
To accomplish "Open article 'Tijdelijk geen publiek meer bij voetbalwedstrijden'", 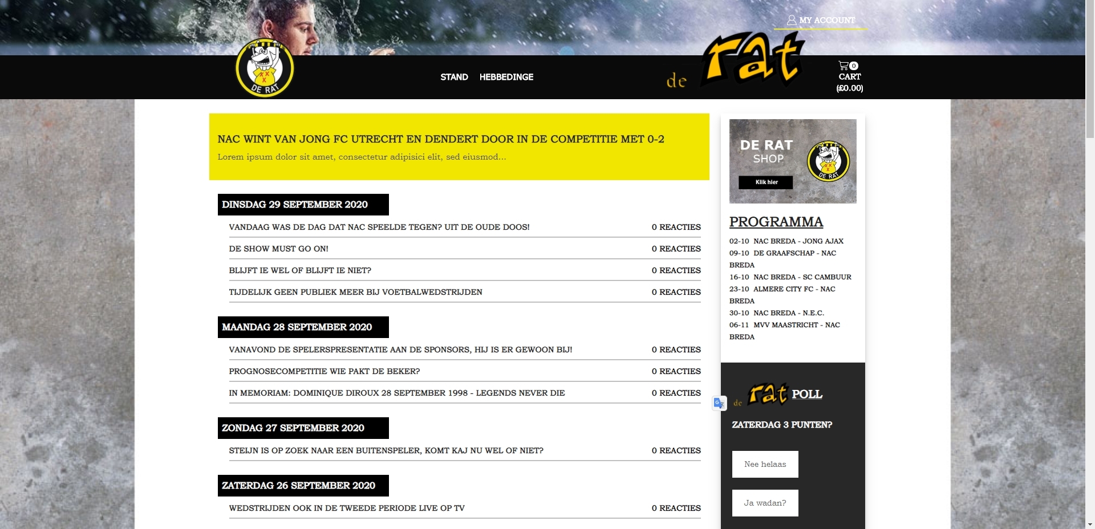I will (355, 292).
